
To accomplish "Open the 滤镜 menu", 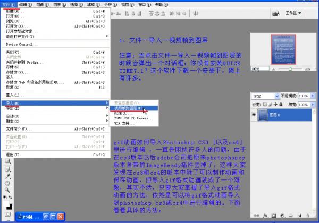I will [94, 4].
